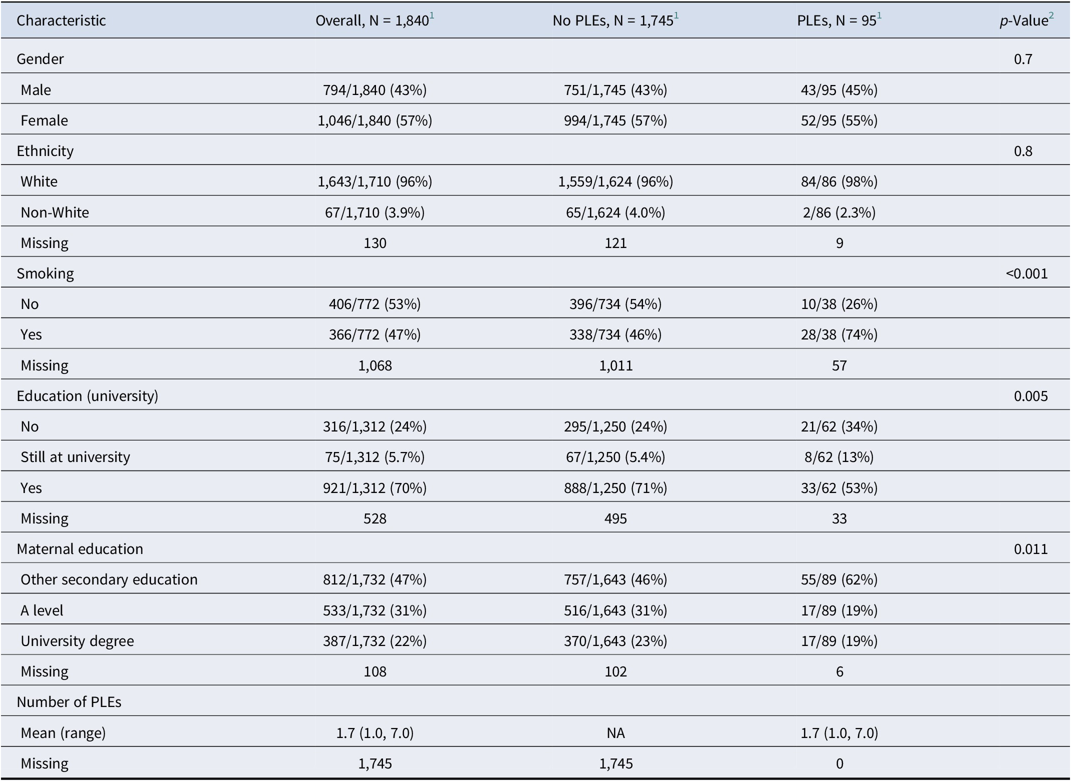Viewport: 1071px width, 781px height.
Task: Select the University degree row label
Action: 77,641
